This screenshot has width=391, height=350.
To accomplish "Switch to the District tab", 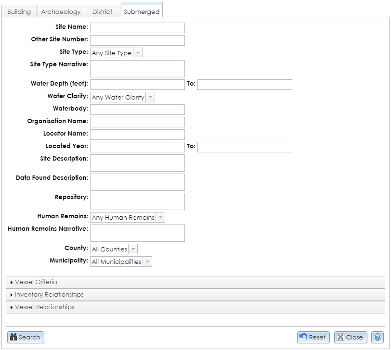I will click(102, 12).
